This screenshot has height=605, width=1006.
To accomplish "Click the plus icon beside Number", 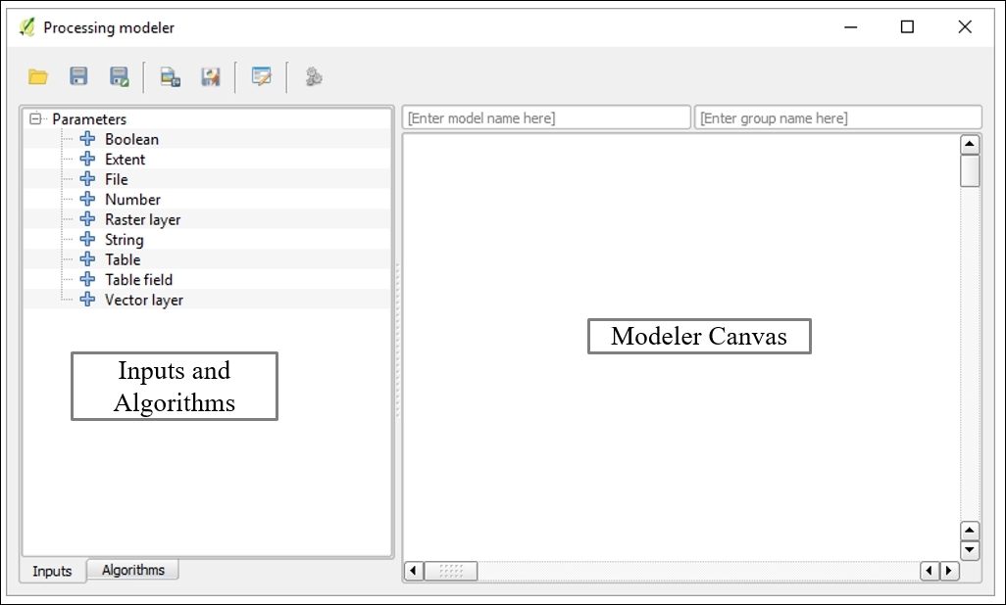I will [88, 199].
